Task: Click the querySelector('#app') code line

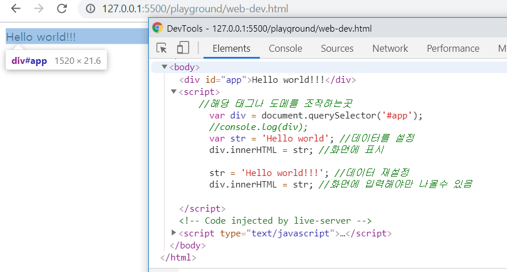Action: click(316, 116)
